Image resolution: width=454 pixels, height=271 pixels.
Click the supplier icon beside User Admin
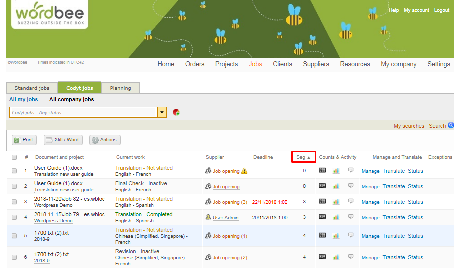pos(208,217)
